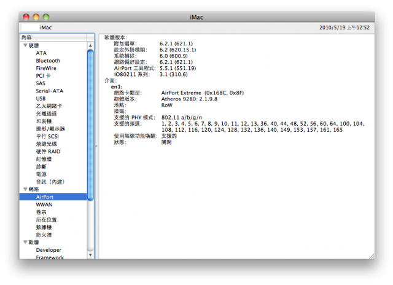Click the 5.5.1 (551.19) version value

pyautogui.click(x=177, y=68)
